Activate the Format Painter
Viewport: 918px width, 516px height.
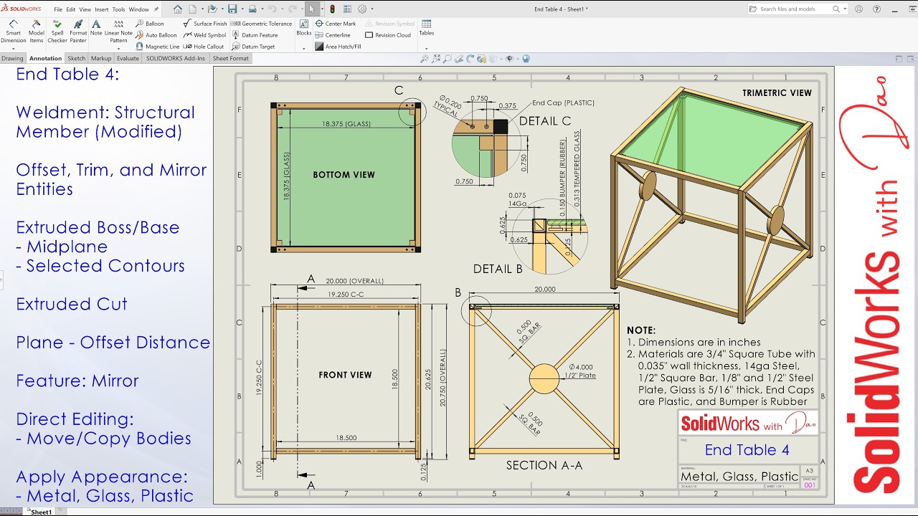pyautogui.click(x=77, y=32)
